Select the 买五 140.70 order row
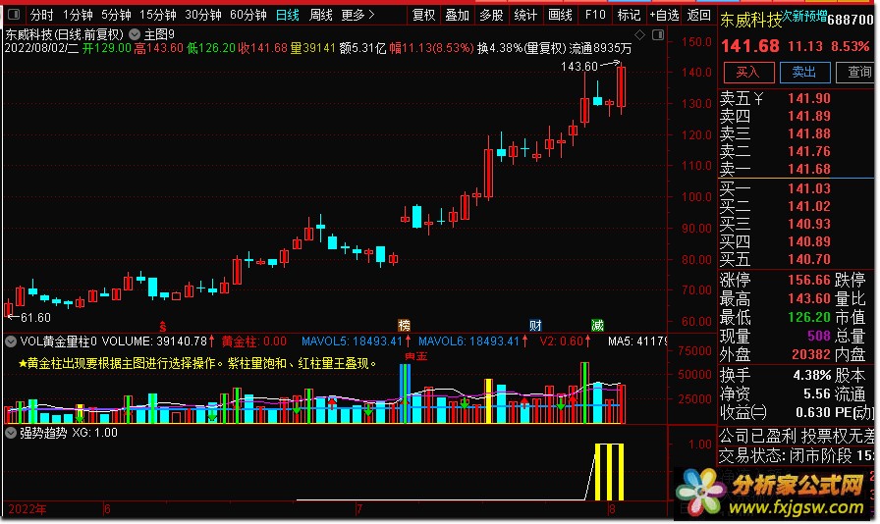 [x=796, y=259]
